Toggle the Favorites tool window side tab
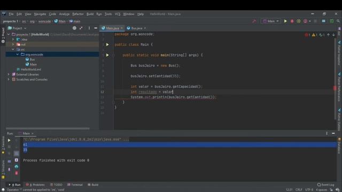 (x=3, y=145)
